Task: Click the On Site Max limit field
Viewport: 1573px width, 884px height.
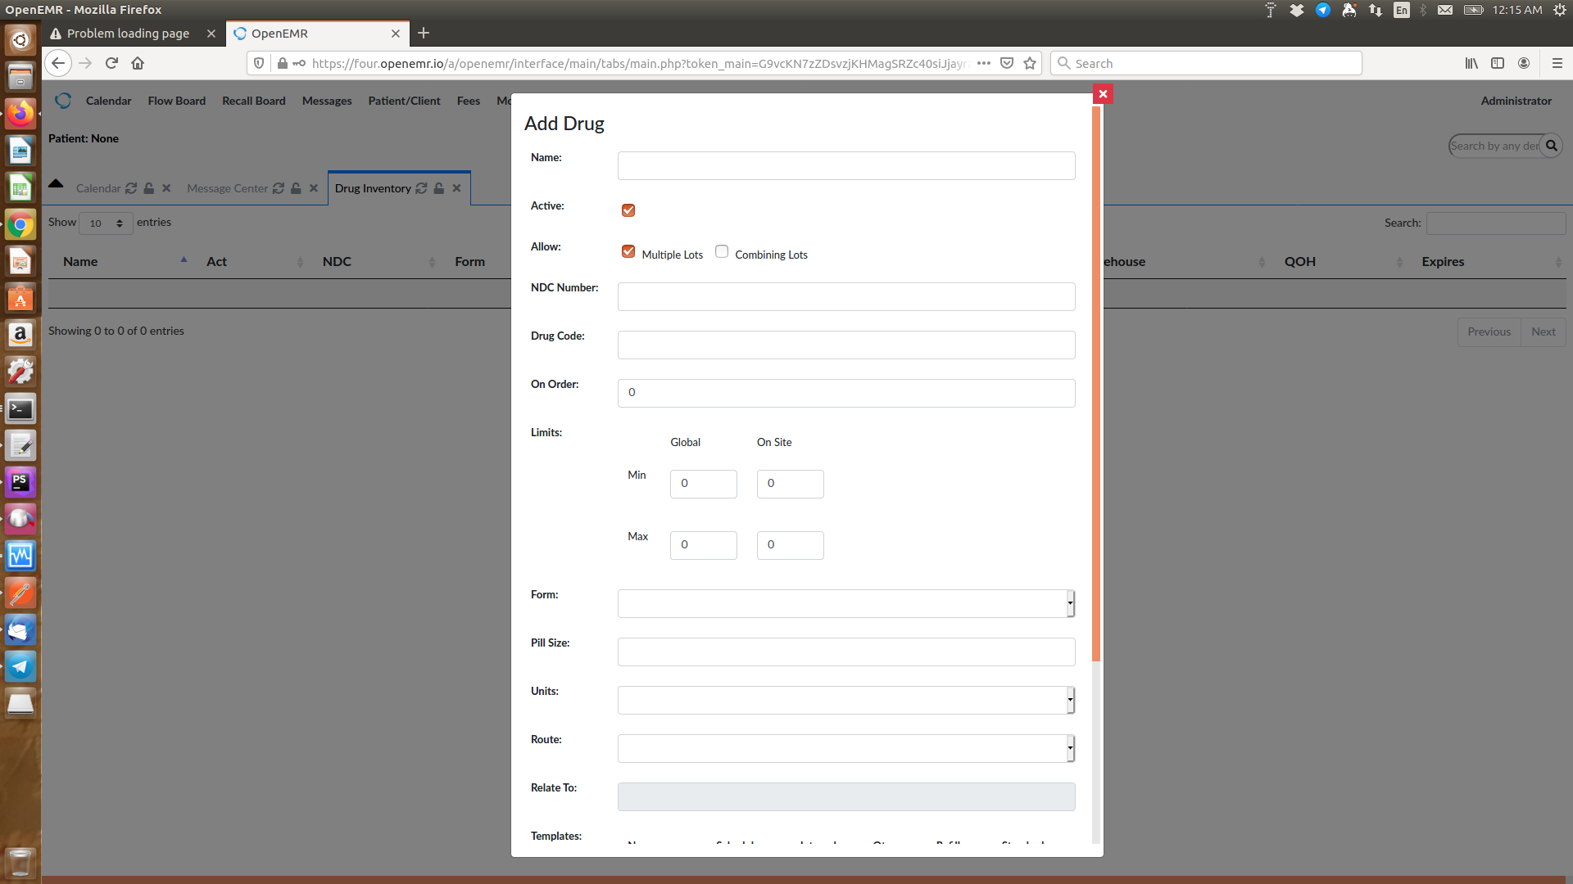Action: (791, 545)
